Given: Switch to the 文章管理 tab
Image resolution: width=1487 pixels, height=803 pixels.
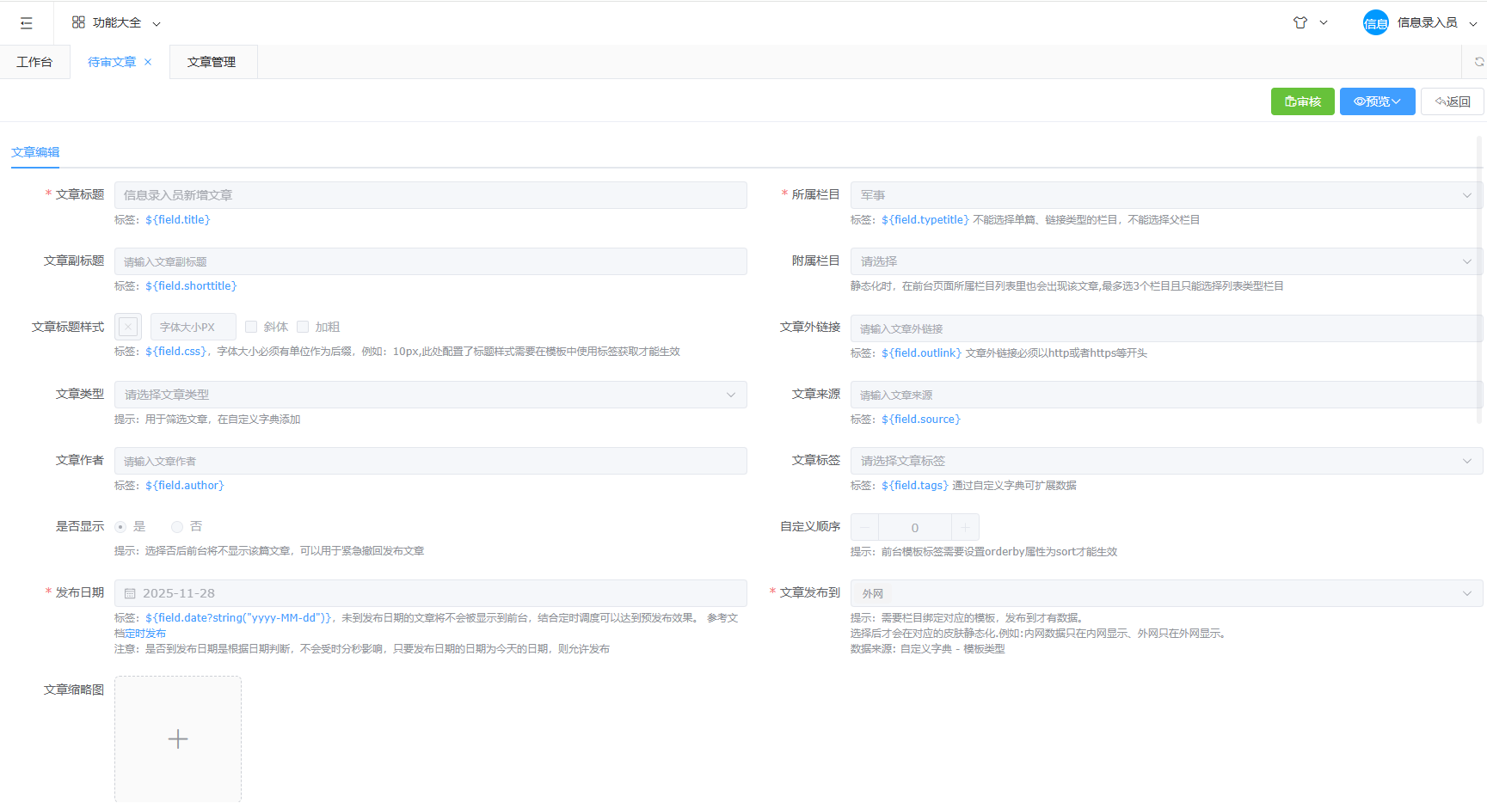Looking at the screenshot, I should click(x=212, y=62).
